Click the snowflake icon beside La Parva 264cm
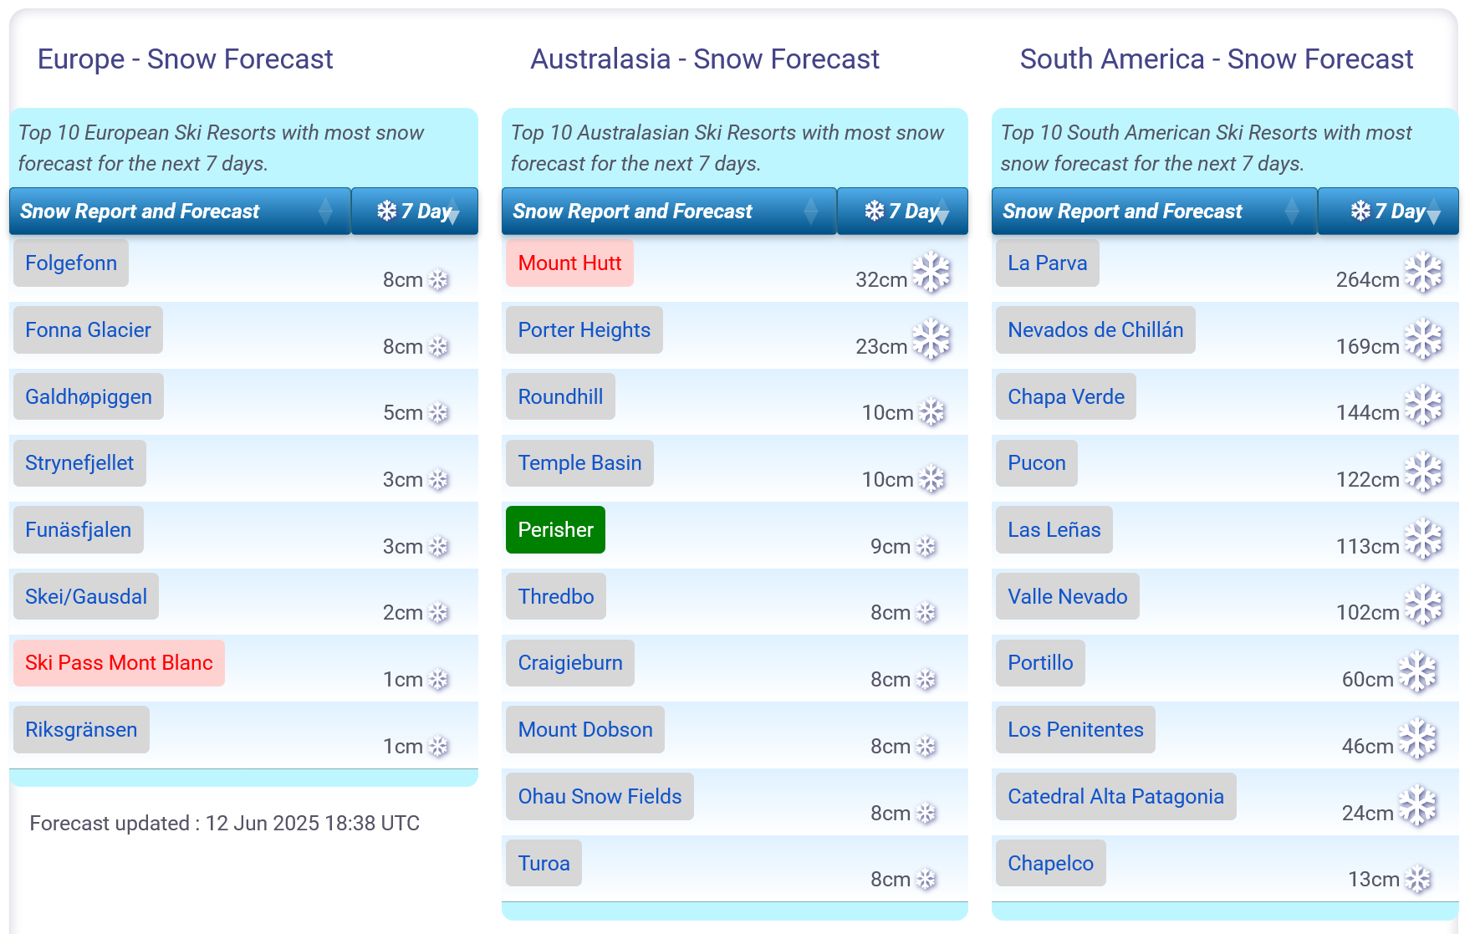The width and height of the screenshot is (1475, 934). pos(1423,273)
